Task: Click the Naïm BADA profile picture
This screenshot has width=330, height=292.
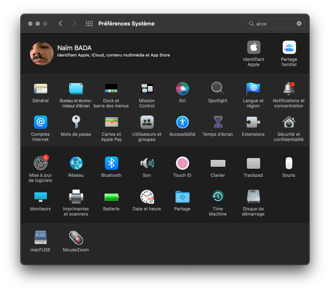Action: click(x=41, y=54)
